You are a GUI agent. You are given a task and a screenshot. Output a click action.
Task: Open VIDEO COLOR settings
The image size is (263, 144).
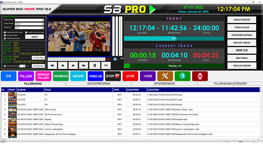coord(242,27)
